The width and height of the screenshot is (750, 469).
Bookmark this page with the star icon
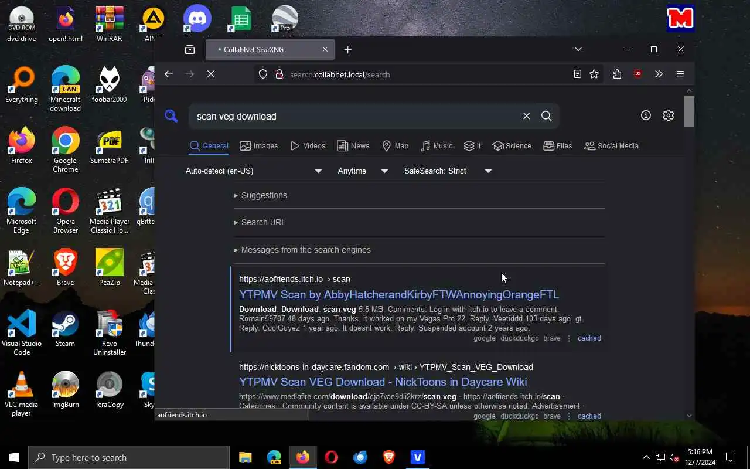(x=594, y=74)
